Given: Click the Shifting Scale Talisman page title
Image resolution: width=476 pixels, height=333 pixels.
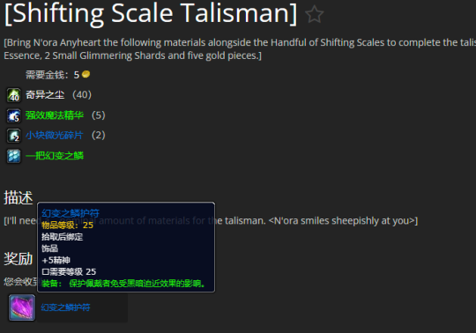Looking at the screenshot, I should pos(151,14).
